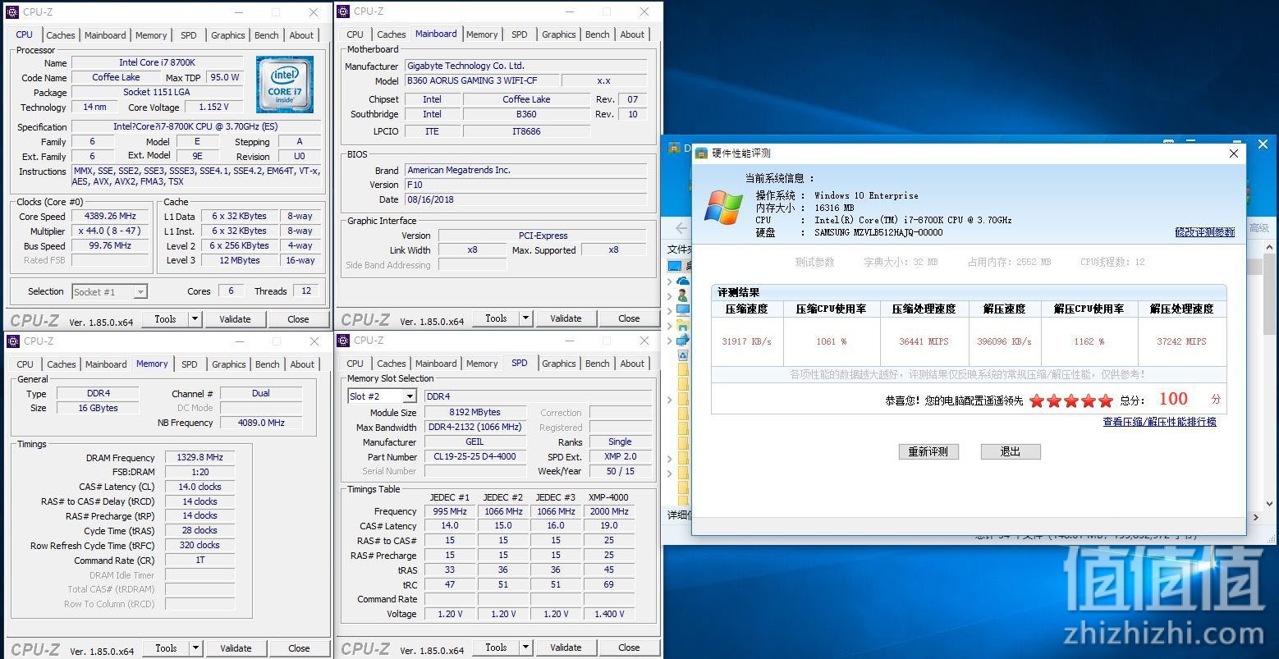Click NB Frequency value '4089.0 MHz'
The width and height of the screenshot is (1279, 659).
(261, 423)
